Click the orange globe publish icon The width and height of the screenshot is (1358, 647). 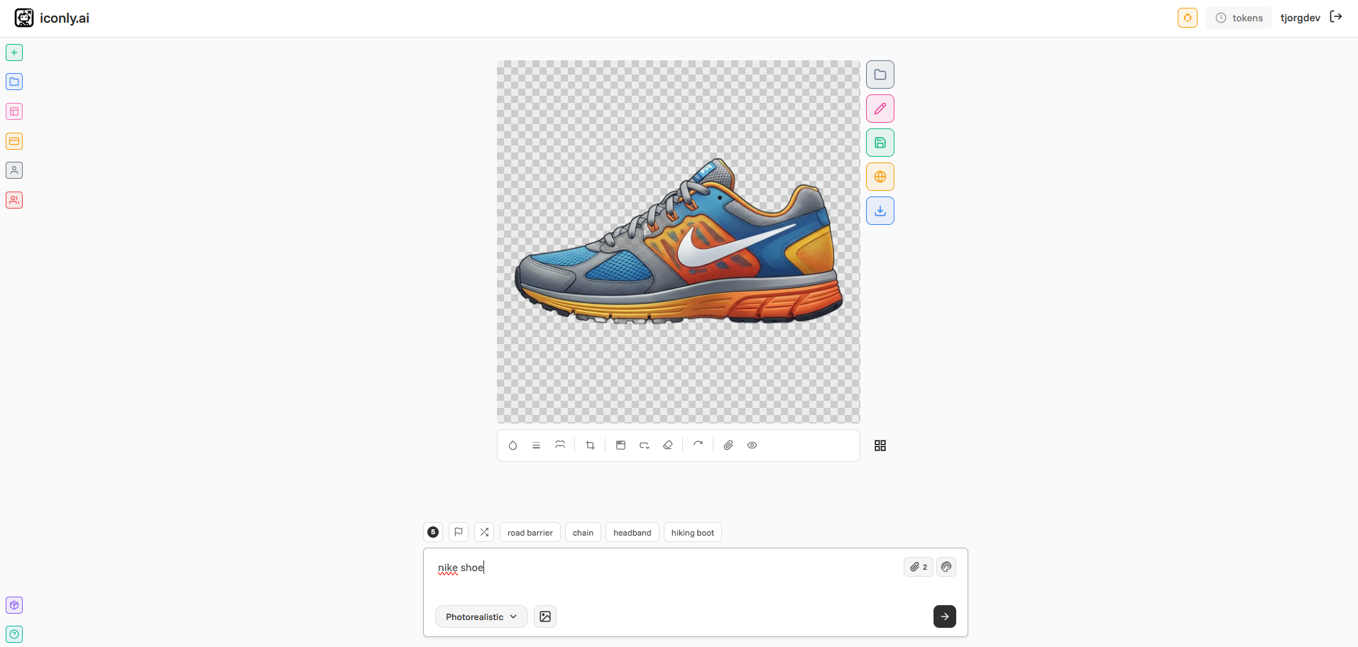[880, 177]
